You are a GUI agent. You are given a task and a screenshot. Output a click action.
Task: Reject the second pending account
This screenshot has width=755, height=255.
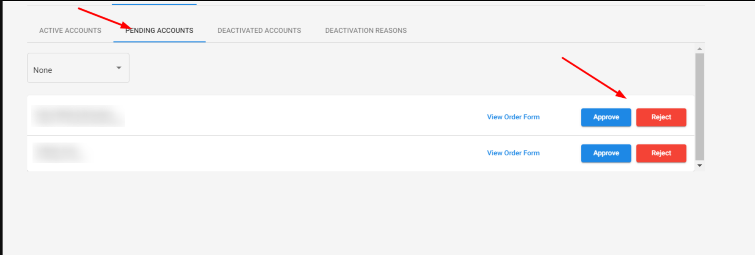[661, 153]
